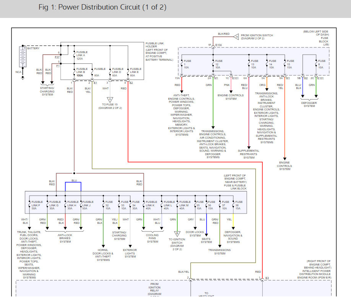Click the Seats System label
The height and width of the screenshot is (306, 351).
(x=206, y=240)
